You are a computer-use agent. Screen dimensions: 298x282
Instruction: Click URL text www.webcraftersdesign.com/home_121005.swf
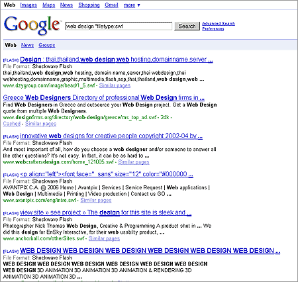click(58, 162)
